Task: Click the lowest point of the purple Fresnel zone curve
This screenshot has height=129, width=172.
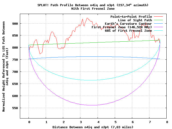Action: pyautogui.click(x=92, y=105)
